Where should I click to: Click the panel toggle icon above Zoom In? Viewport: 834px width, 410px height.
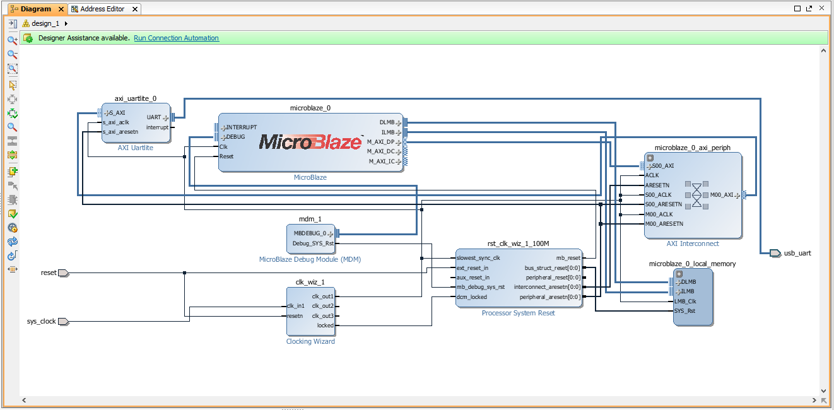coord(12,23)
